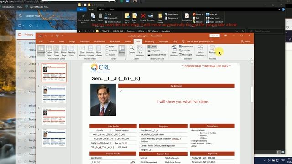
Task: Collapse the PowerPoint ribbon
Action: click(x=251, y=59)
